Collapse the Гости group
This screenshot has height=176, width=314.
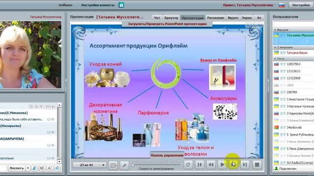tap(275, 59)
